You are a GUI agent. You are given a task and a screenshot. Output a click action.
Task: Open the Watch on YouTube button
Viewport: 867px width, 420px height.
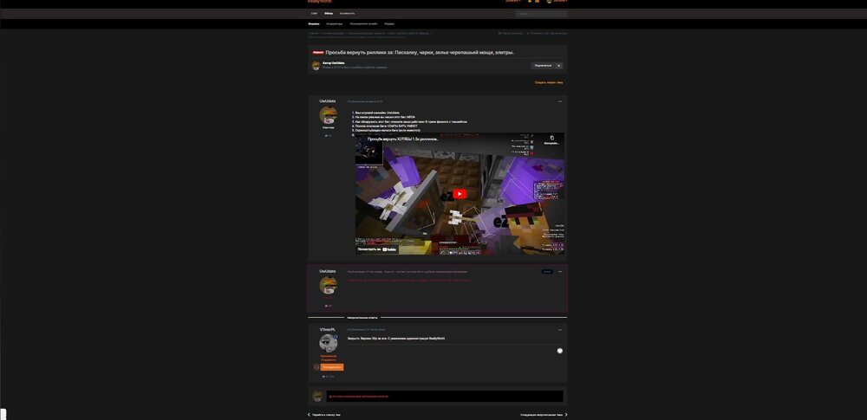(377, 249)
